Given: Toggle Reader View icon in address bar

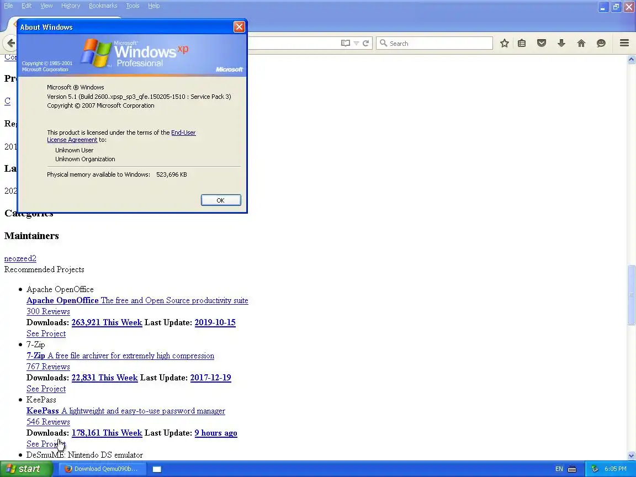Looking at the screenshot, I should pos(345,43).
